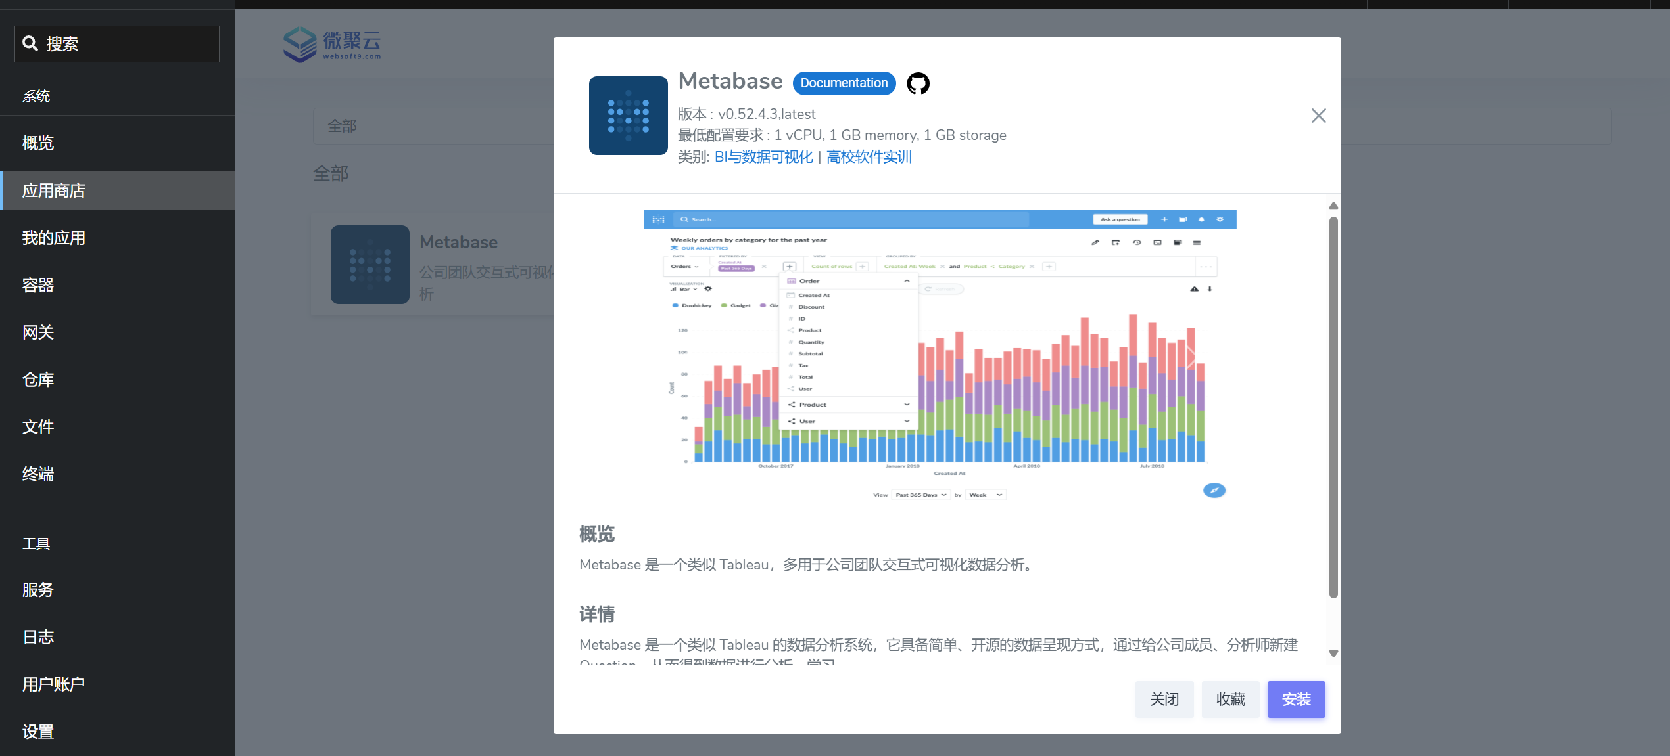Click the dialog vertical scrollbar thumb
This screenshot has height=756, width=1670.
click(x=1333, y=407)
